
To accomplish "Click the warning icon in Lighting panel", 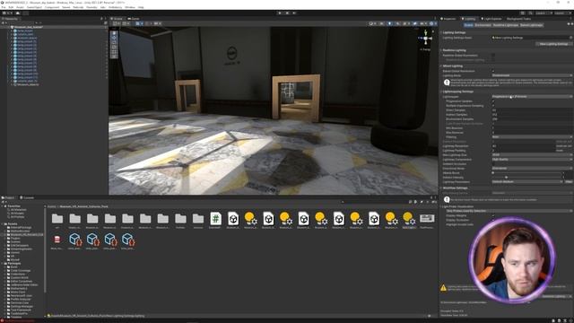I will [444, 288].
